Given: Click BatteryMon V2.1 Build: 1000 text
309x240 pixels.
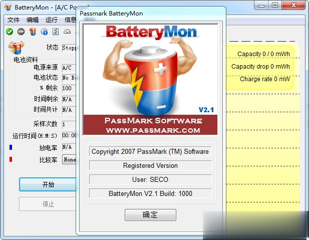Looking at the screenshot, I should click(150, 193).
